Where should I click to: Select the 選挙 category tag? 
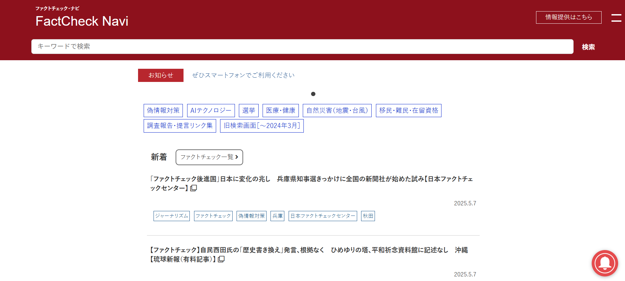[249, 111]
